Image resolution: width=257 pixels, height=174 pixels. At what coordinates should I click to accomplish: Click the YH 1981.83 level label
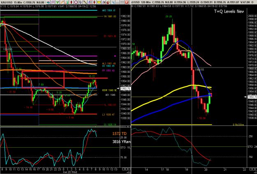point(110,16)
